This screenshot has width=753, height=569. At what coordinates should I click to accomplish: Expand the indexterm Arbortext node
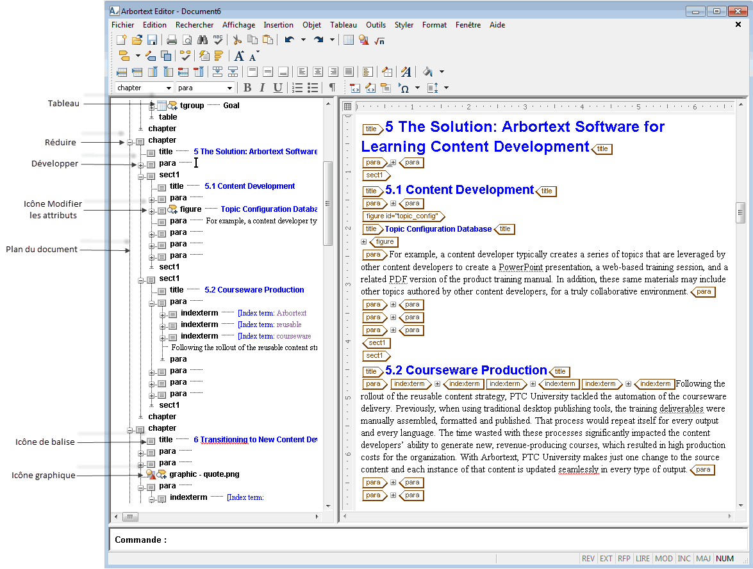click(162, 315)
